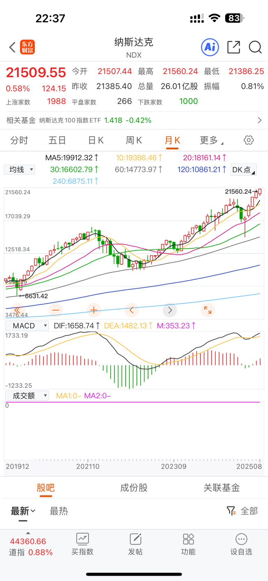The image size is (268, 581).
Task: Select the 月K tab
Action: click(x=172, y=140)
